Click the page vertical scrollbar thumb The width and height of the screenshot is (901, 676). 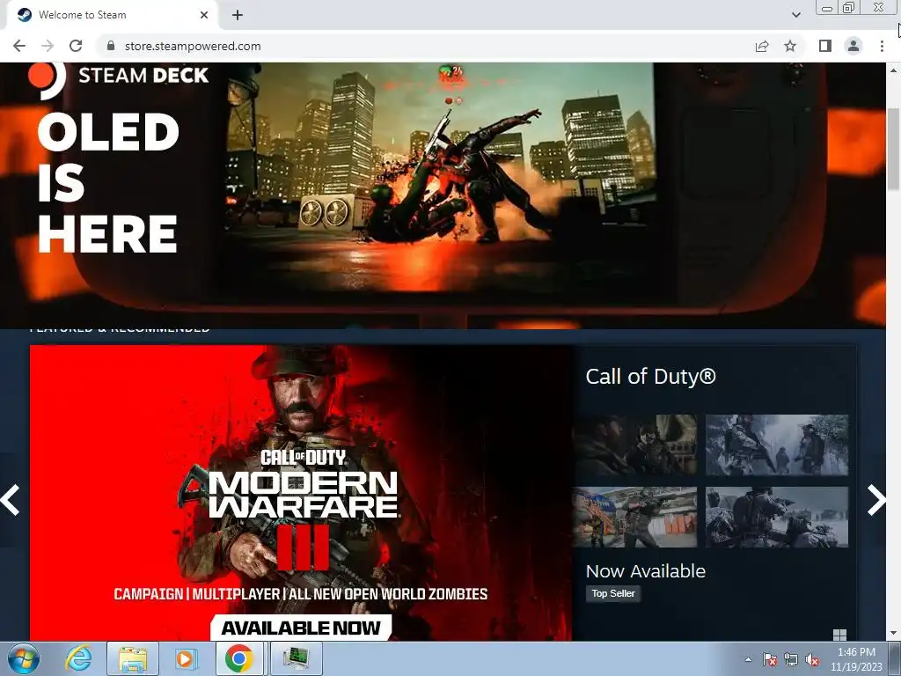[893, 148]
